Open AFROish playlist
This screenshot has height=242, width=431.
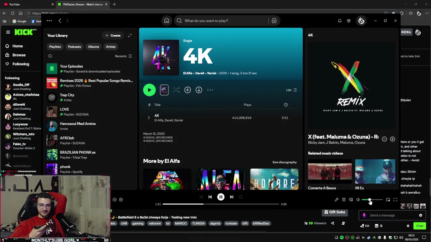90,140
